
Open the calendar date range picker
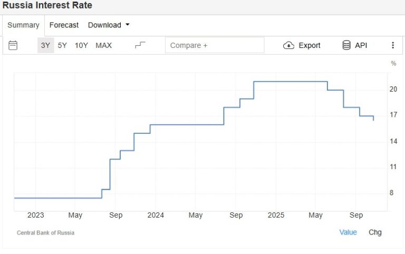(13, 45)
